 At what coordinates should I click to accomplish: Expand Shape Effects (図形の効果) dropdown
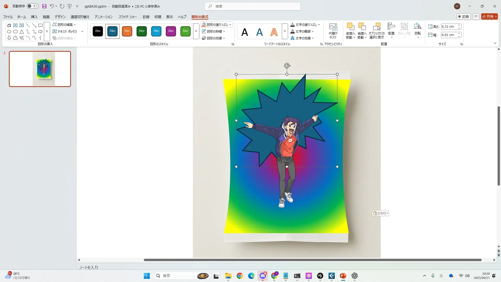(x=224, y=38)
